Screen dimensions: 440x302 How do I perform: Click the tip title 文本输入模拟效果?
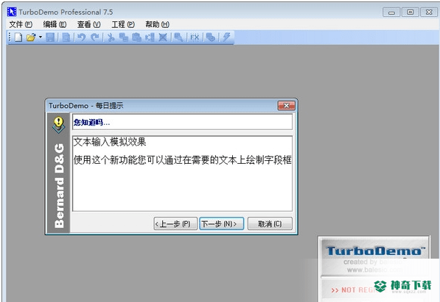pyautogui.click(x=110, y=142)
